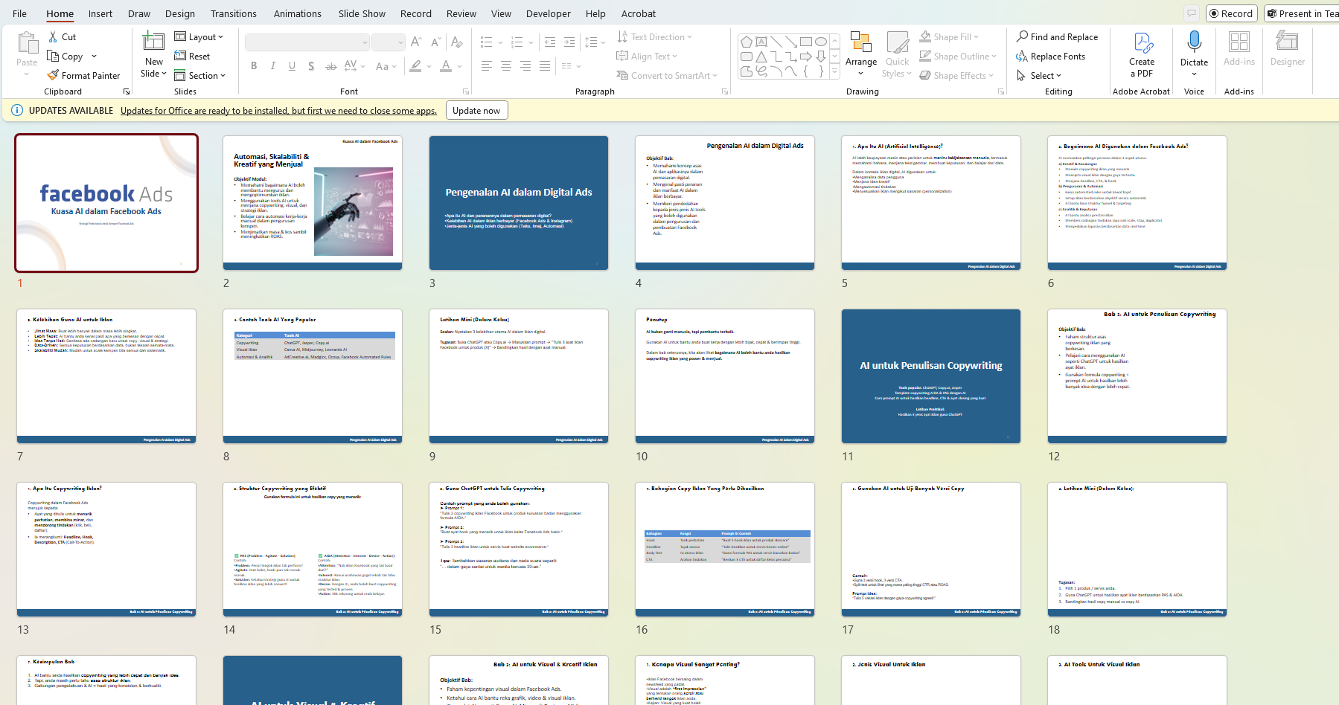Image resolution: width=1339 pixels, height=705 pixels.
Task: Open the font name combo box
Action: pos(307,42)
